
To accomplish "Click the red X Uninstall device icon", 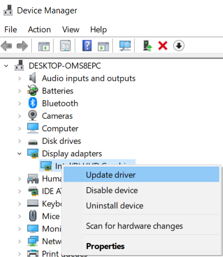I will point(163,46).
